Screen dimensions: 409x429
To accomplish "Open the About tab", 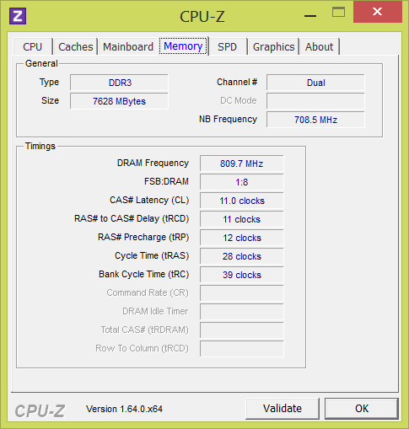I will 320,46.
